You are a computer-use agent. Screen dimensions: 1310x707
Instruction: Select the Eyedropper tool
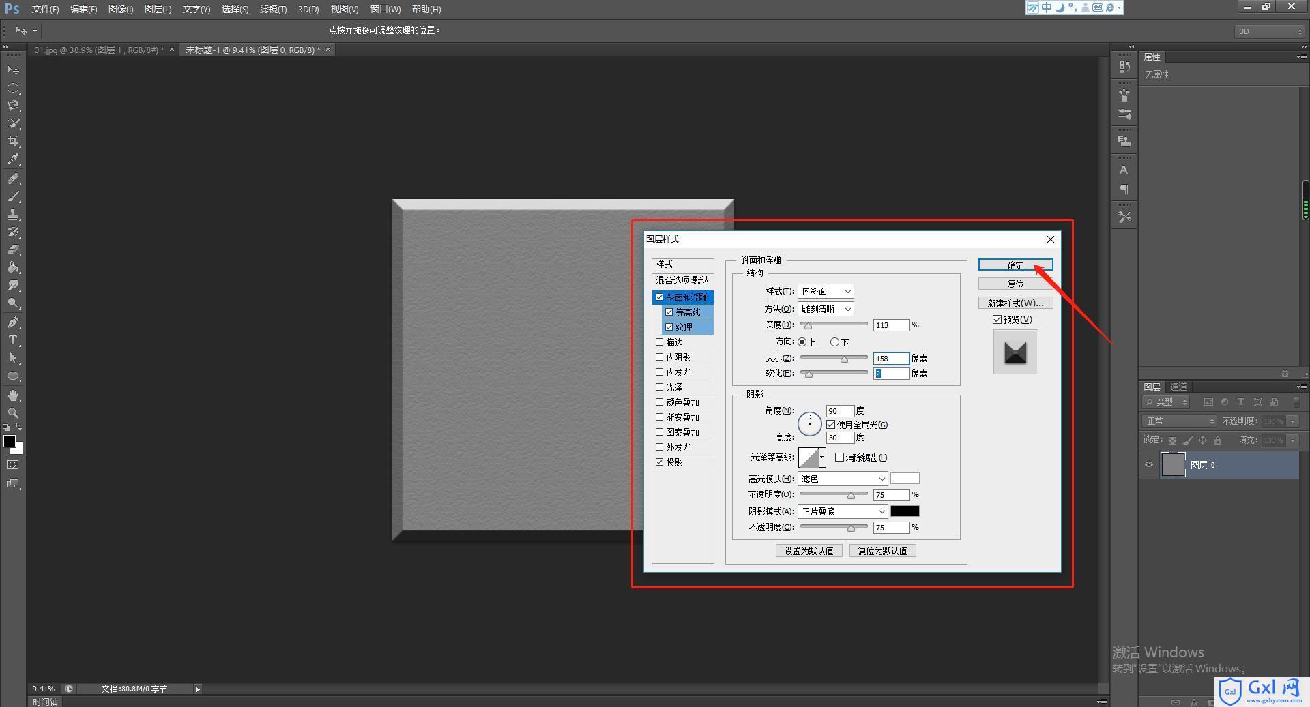coord(13,160)
